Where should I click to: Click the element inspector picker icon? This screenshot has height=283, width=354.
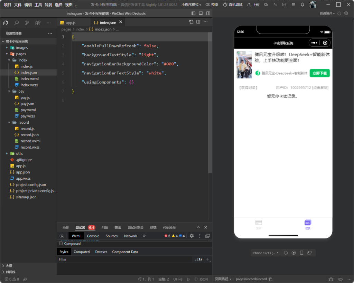point(62,236)
